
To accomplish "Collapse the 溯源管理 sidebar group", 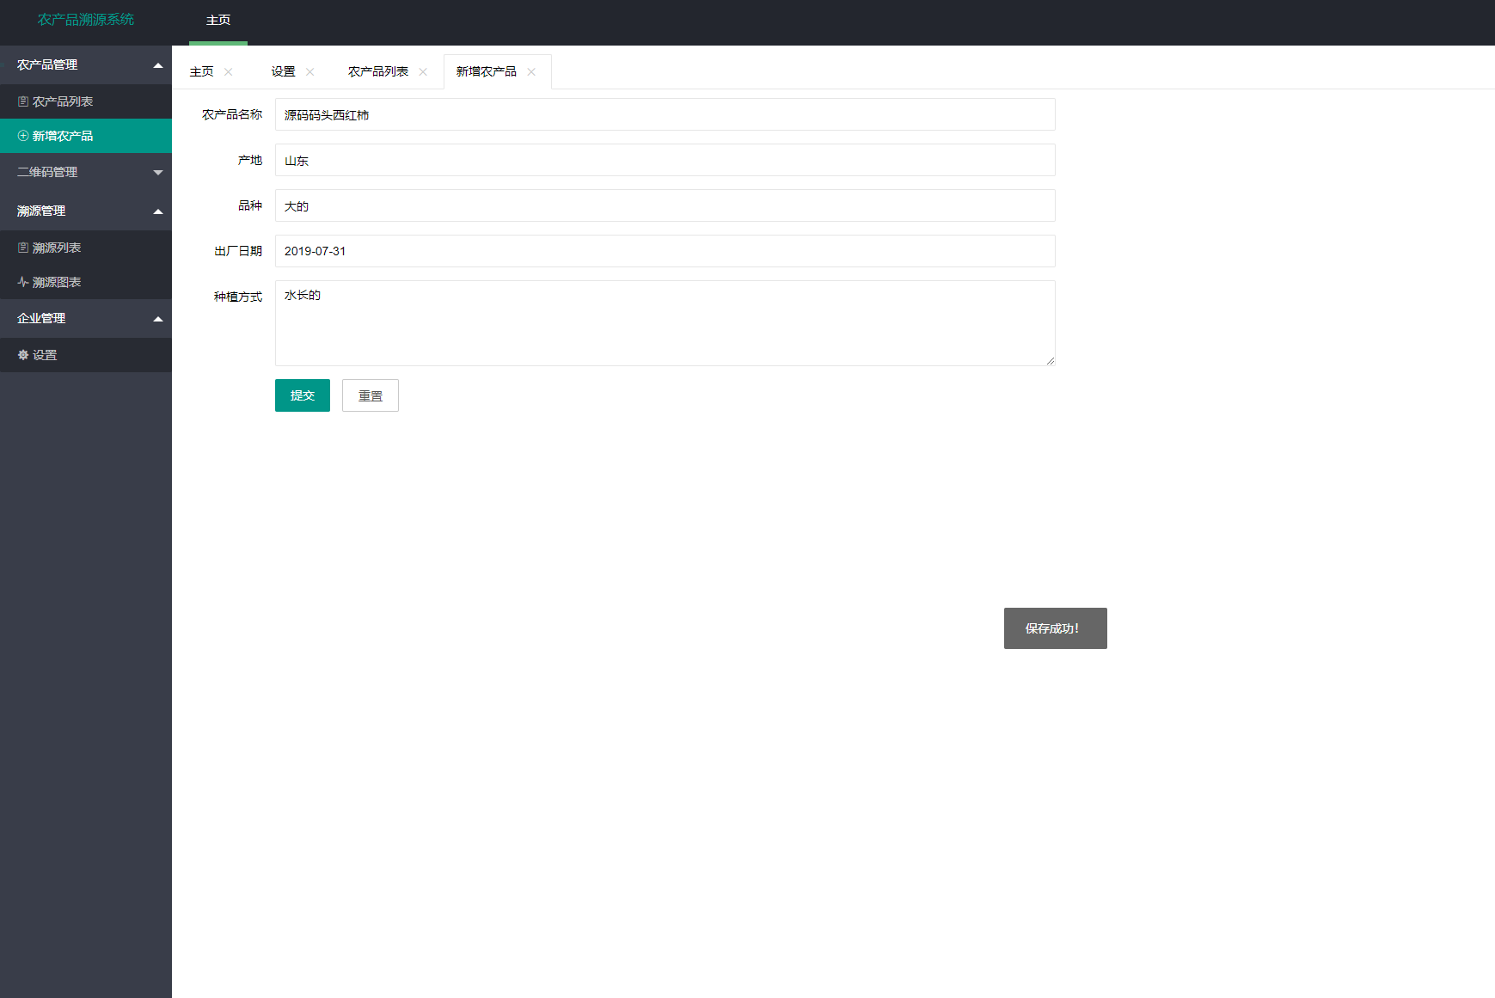I will point(86,211).
